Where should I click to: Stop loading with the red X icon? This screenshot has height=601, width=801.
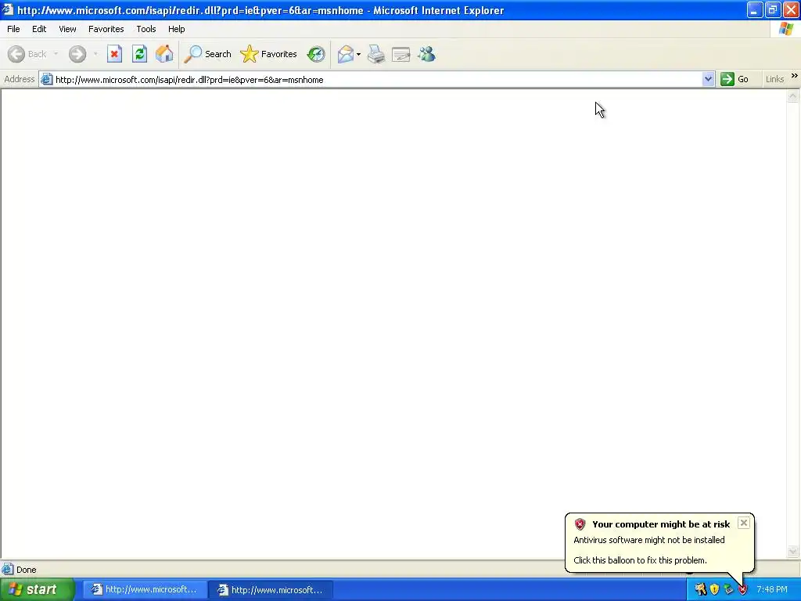point(114,54)
